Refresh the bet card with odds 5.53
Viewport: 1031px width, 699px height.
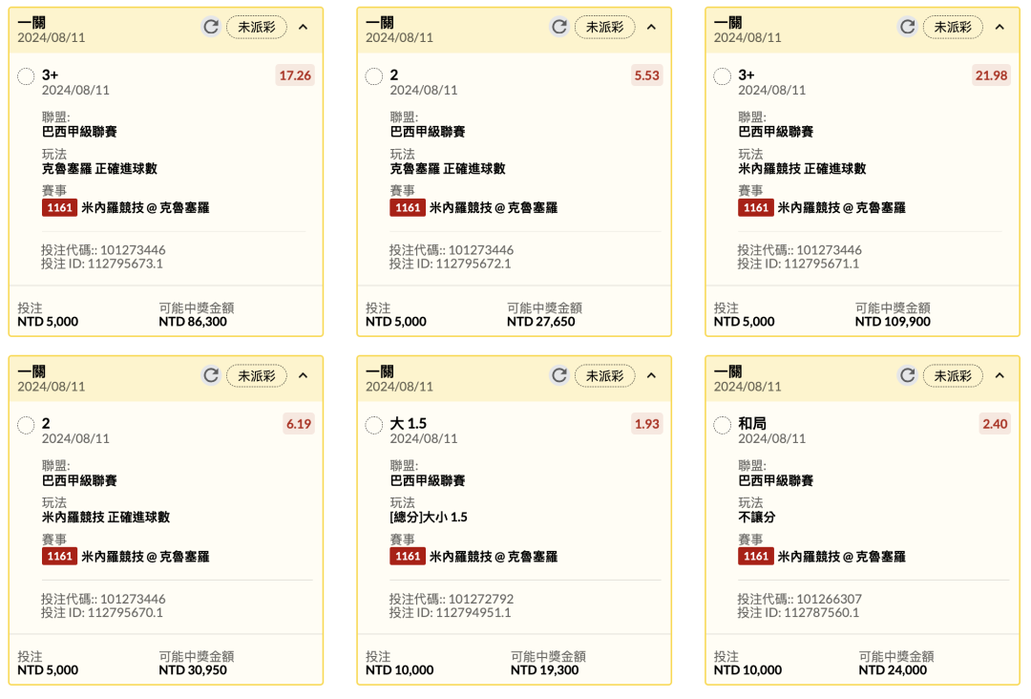(x=558, y=27)
